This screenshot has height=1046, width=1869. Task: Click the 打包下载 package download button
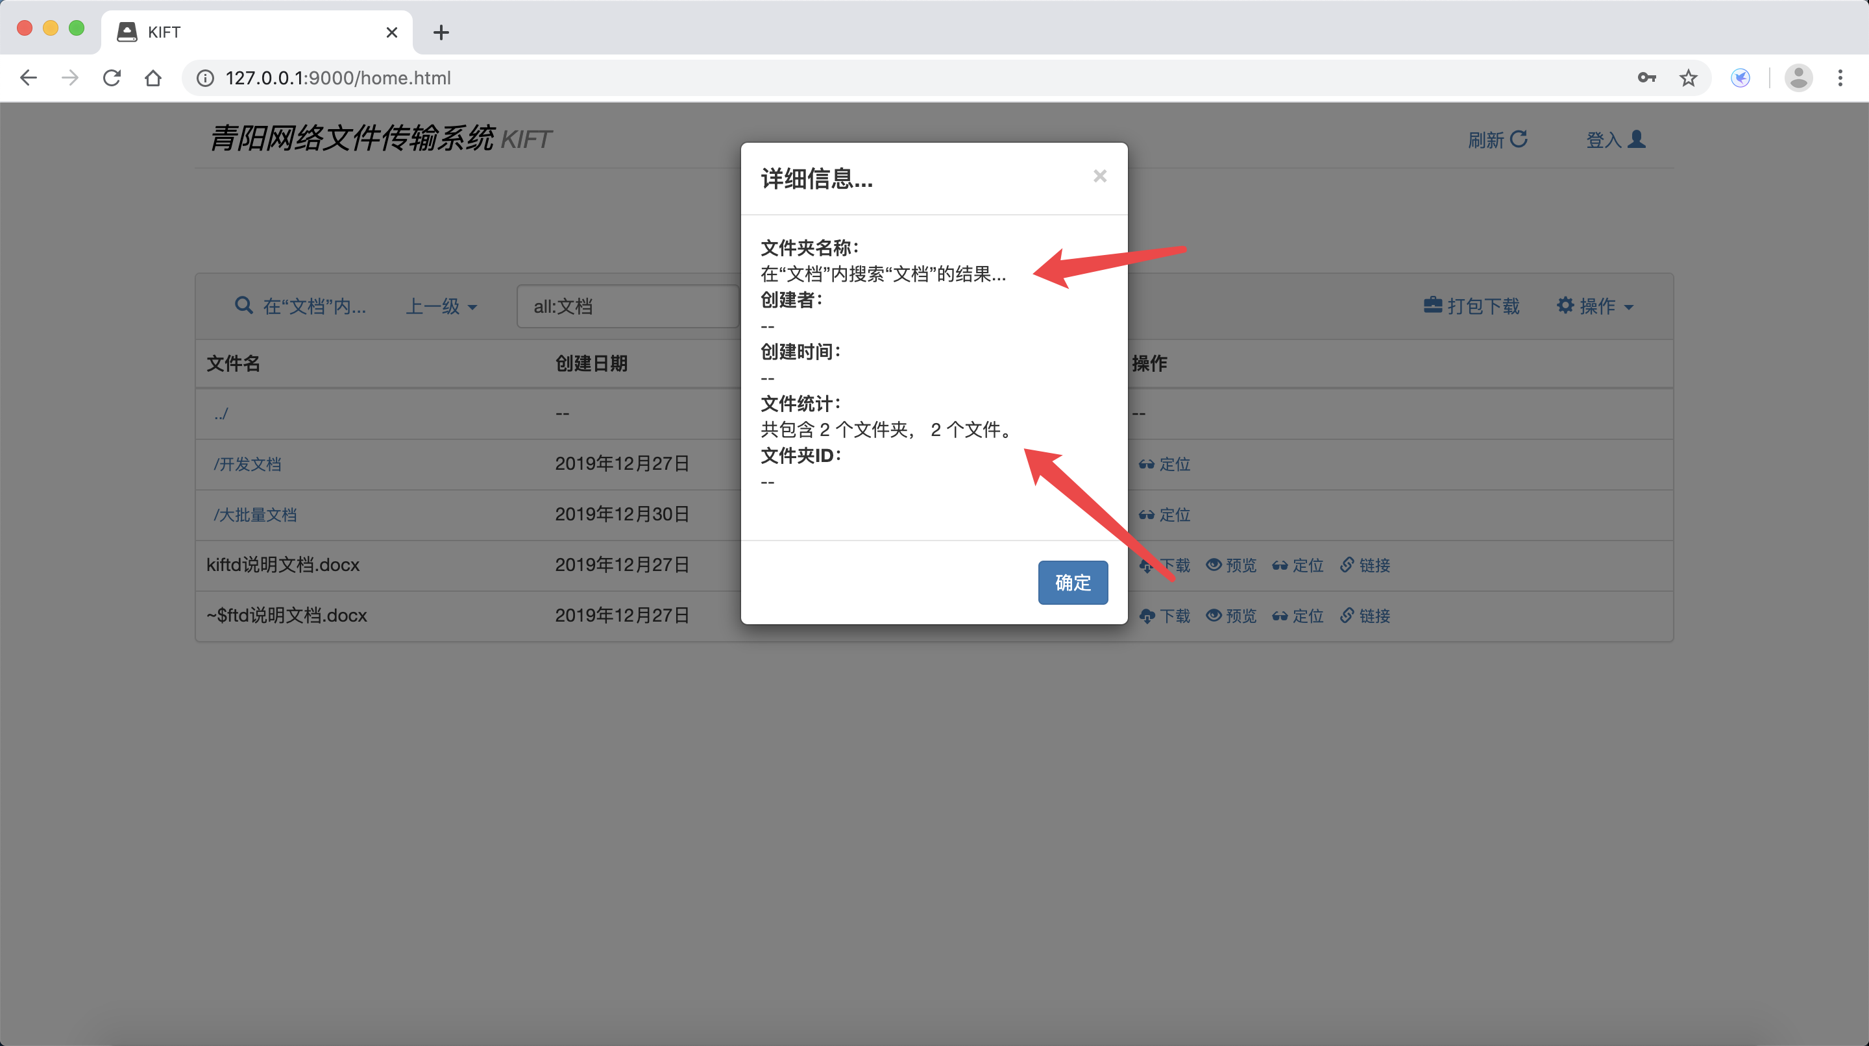click(x=1471, y=306)
